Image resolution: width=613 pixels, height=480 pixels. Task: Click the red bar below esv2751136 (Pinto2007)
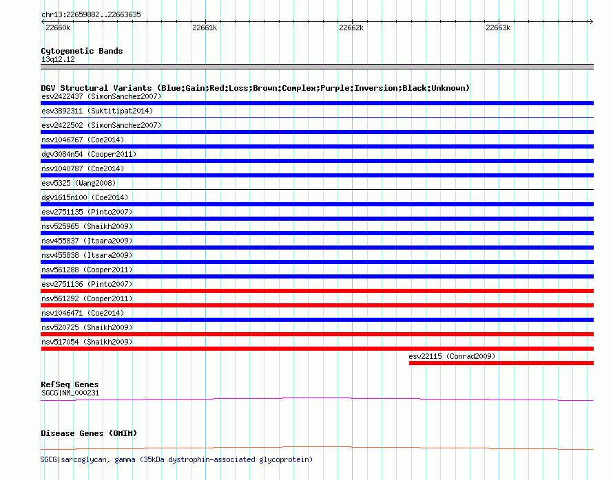pos(317,291)
